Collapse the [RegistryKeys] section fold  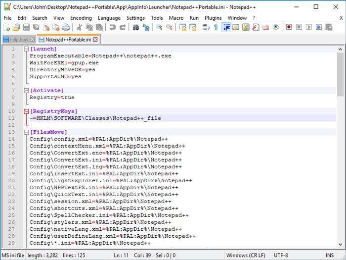(26, 111)
